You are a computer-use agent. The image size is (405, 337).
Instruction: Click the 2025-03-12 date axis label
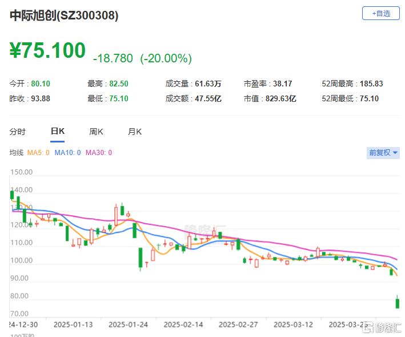pyautogui.click(x=293, y=324)
